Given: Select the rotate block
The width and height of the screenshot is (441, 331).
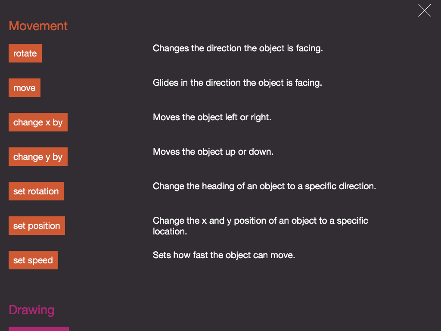Looking at the screenshot, I should (x=25, y=53).
